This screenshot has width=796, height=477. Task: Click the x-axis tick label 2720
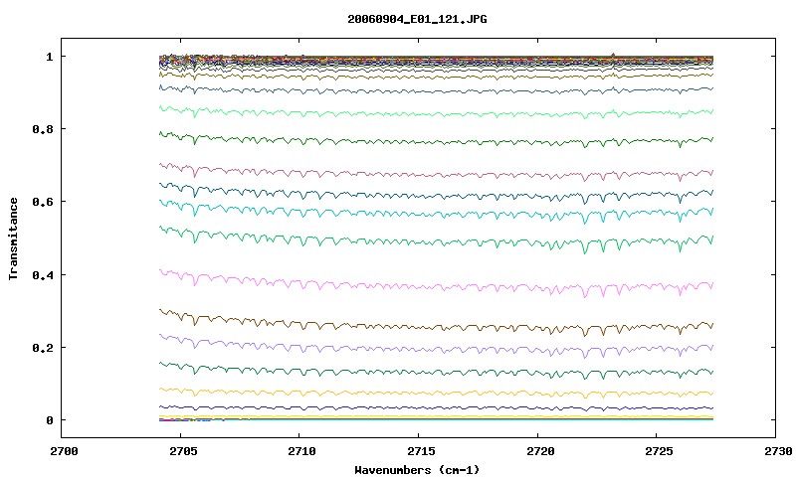540,451
